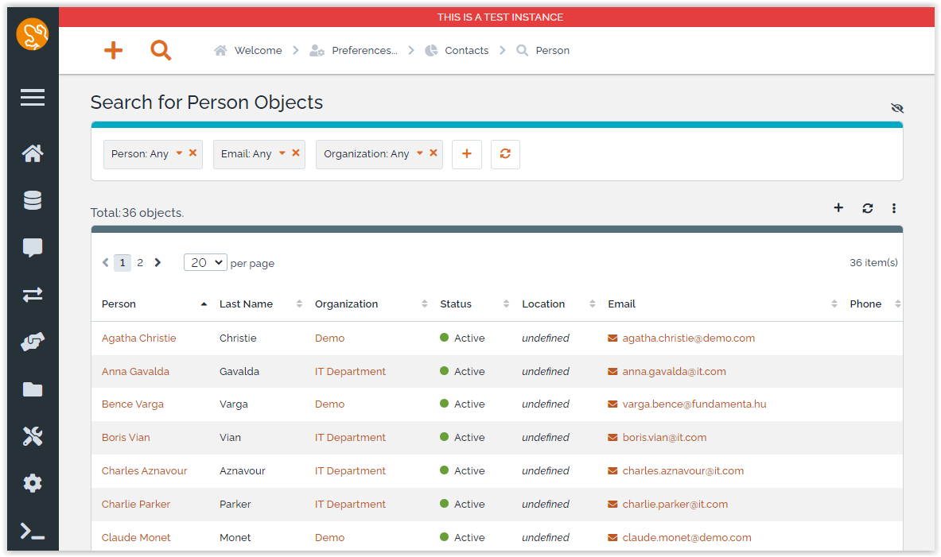Open the speech bubble sidebar icon
Viewport: 941px width, 557px height.
tap(33, 248)
